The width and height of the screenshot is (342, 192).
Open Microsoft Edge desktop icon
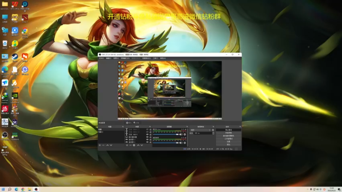[5, 72]
